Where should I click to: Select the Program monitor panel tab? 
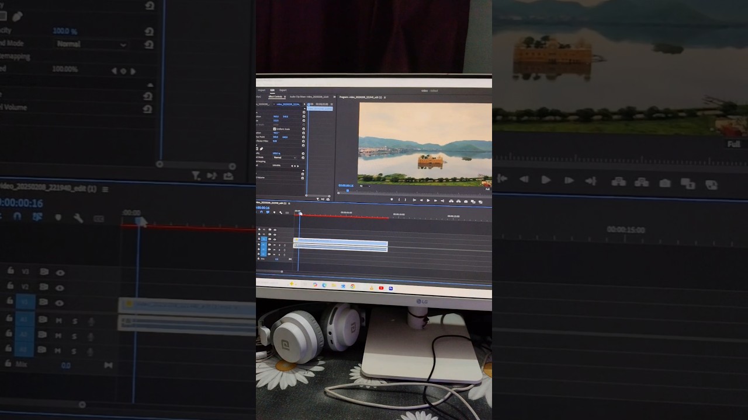point(361,97)
